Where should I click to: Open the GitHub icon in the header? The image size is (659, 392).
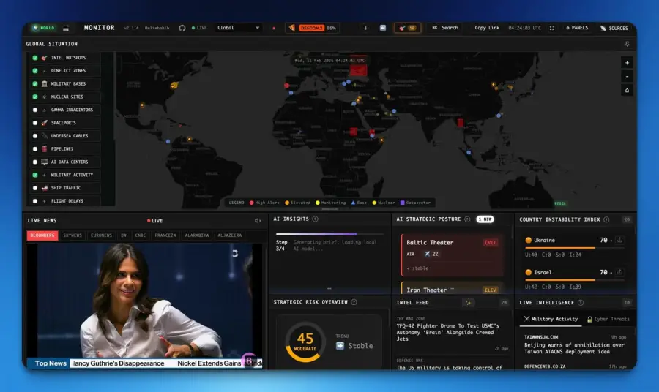pos(182,28)
